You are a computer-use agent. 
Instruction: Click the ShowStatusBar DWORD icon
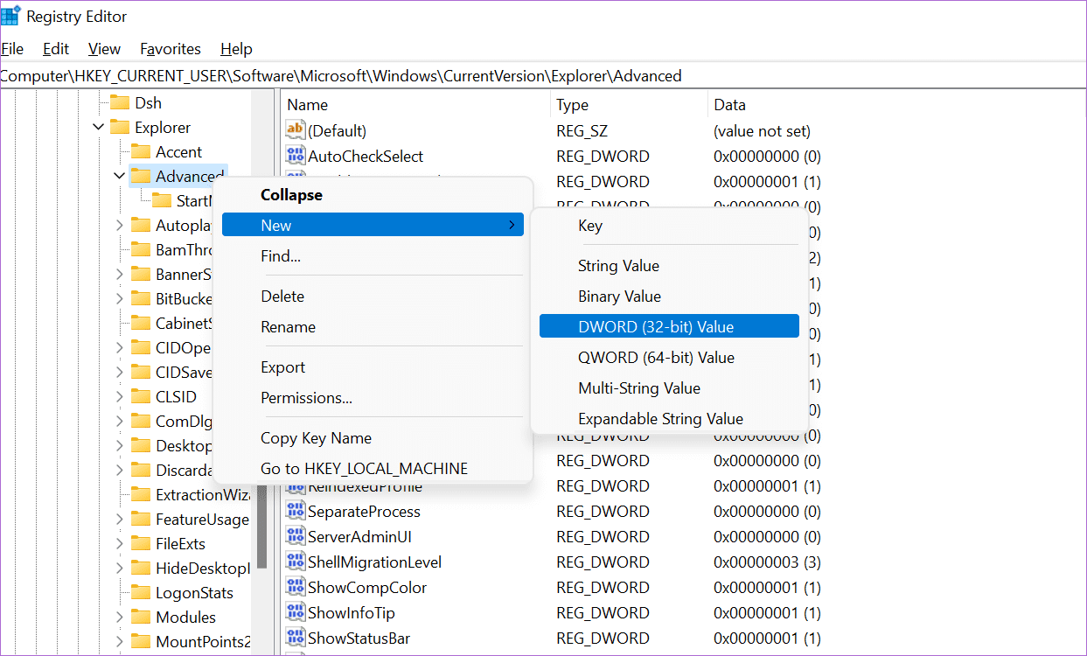296,638
